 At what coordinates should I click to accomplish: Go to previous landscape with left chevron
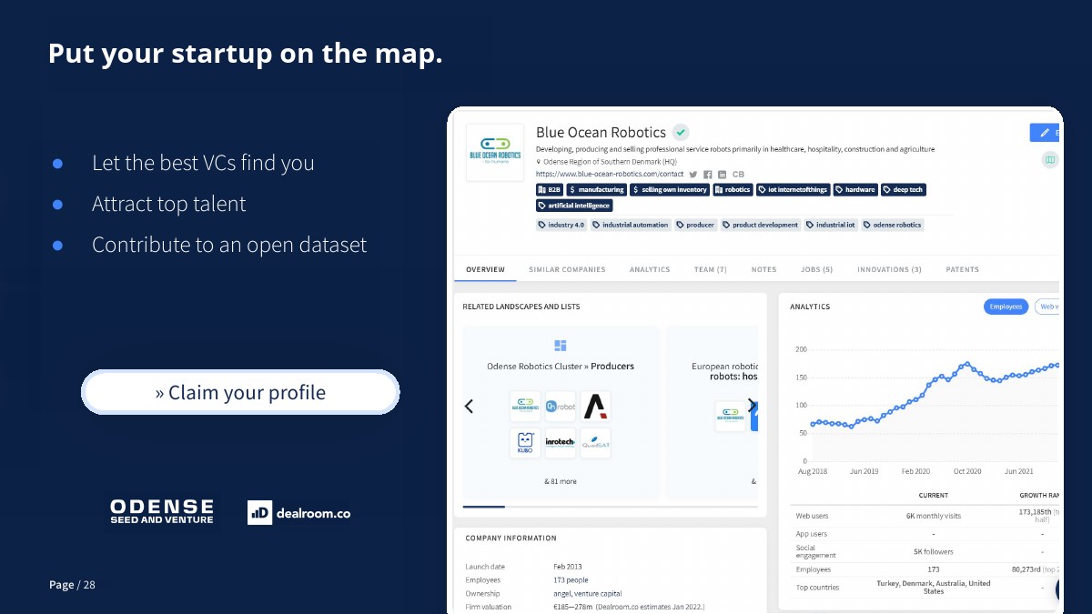470,407
